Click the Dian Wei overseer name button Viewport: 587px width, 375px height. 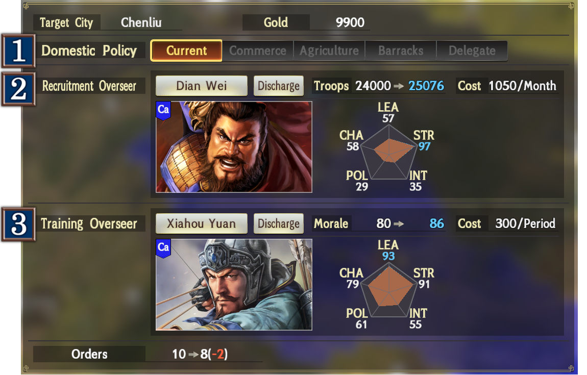(202, 86)
